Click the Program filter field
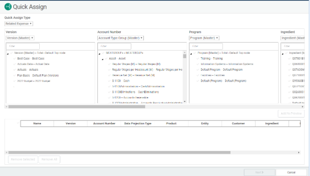The height and width of the screenshot is (176, 310). pos(206,46)
